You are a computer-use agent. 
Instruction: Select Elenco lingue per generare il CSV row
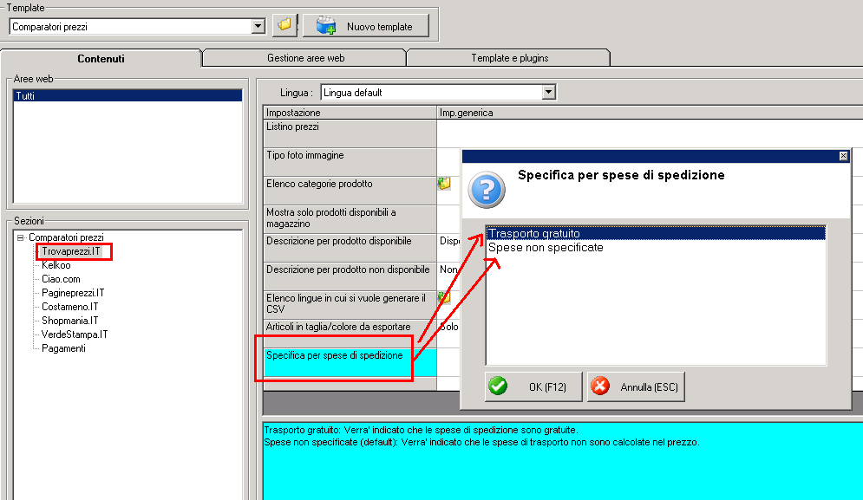coord(350,305)
